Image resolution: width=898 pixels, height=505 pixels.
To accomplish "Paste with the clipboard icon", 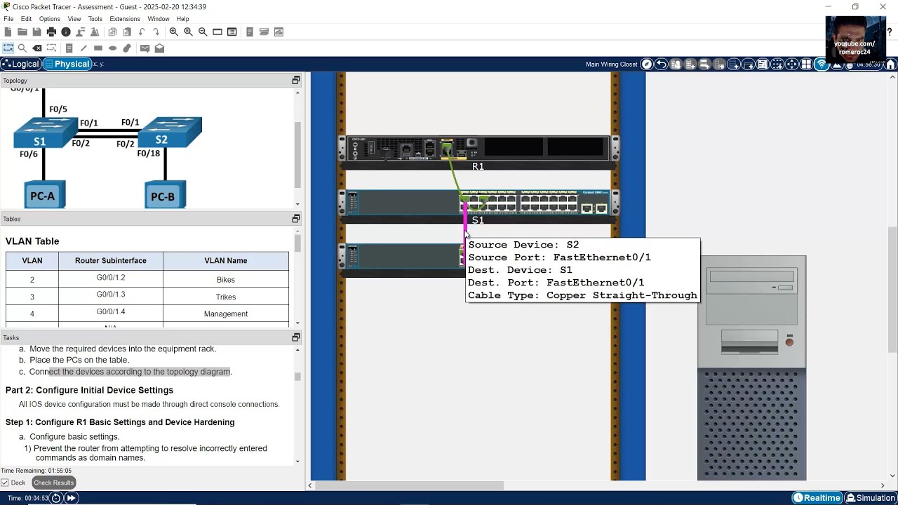I will tap(127, 32).
